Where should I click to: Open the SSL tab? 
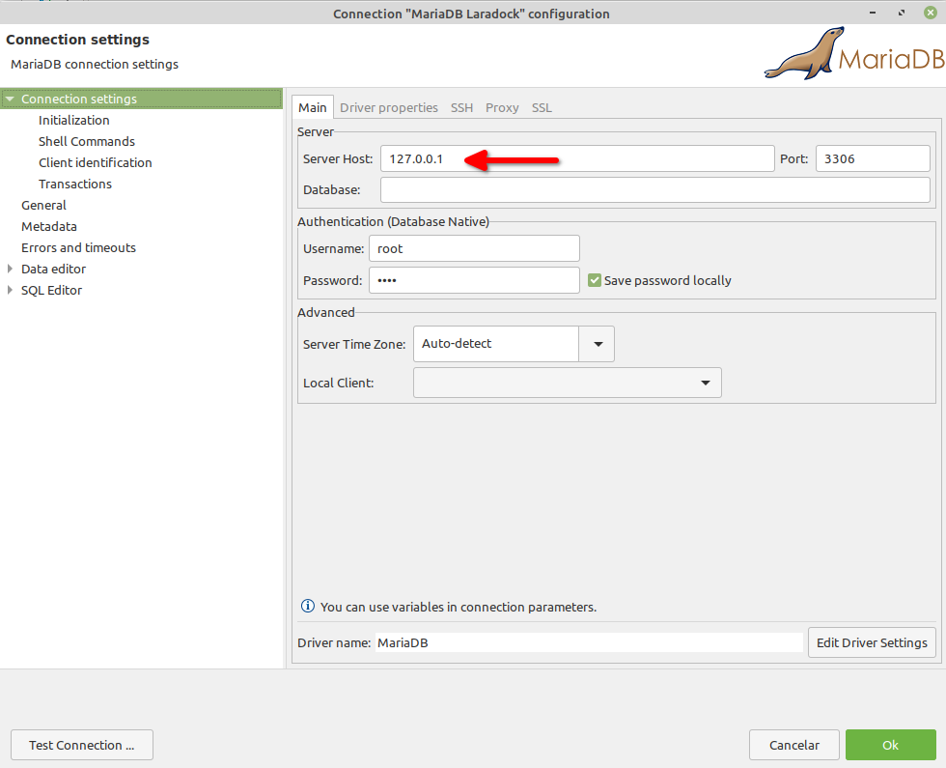(542, 107)
